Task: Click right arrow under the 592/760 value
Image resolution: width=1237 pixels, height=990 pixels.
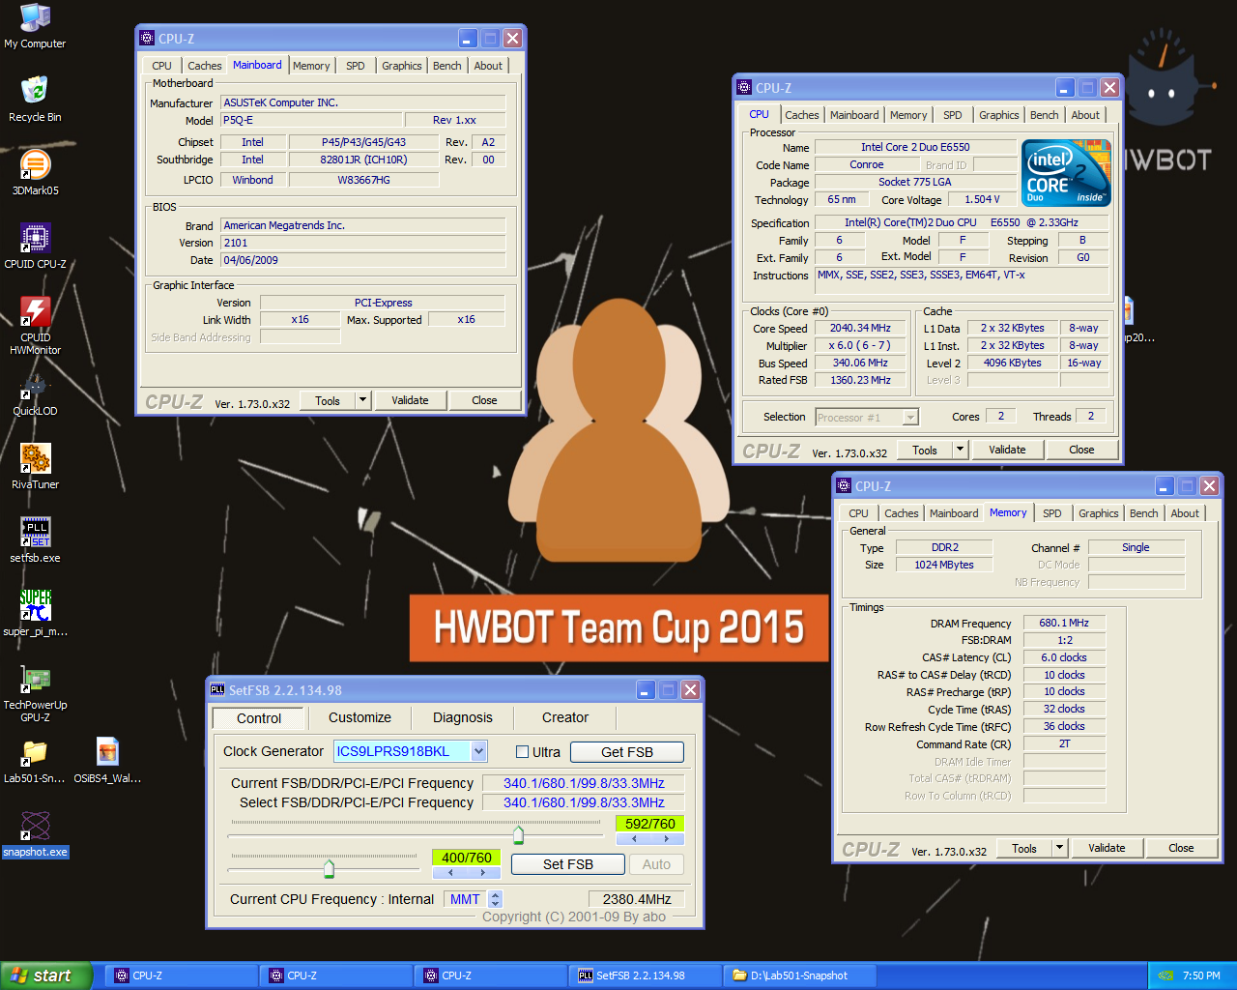Action: click(x=666, y=839)
